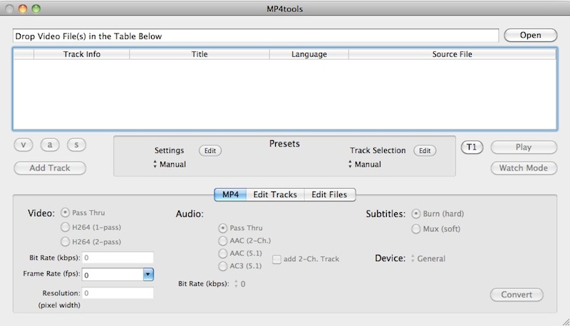Click the Convert button
This screenshot has height=326, width=570.
pyautogui.click(x=517, y=295)
